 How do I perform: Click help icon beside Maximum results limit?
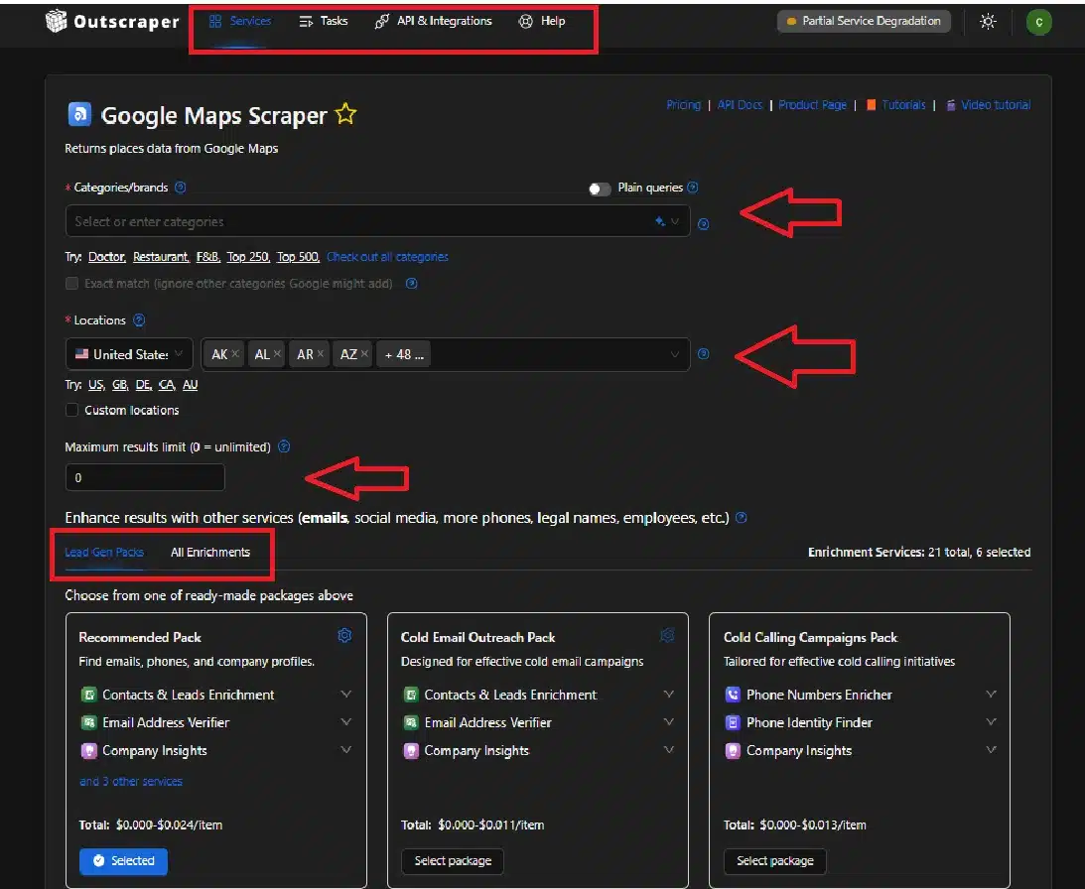point(284,446)
